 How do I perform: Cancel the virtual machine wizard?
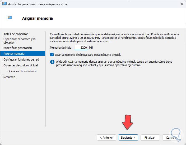click(x=171, y=138)
